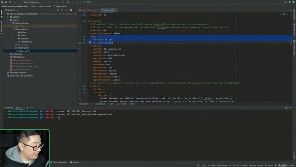296x167 pixels.
Task: Select Chart.yaml in project tree
Action: (22, 48)
